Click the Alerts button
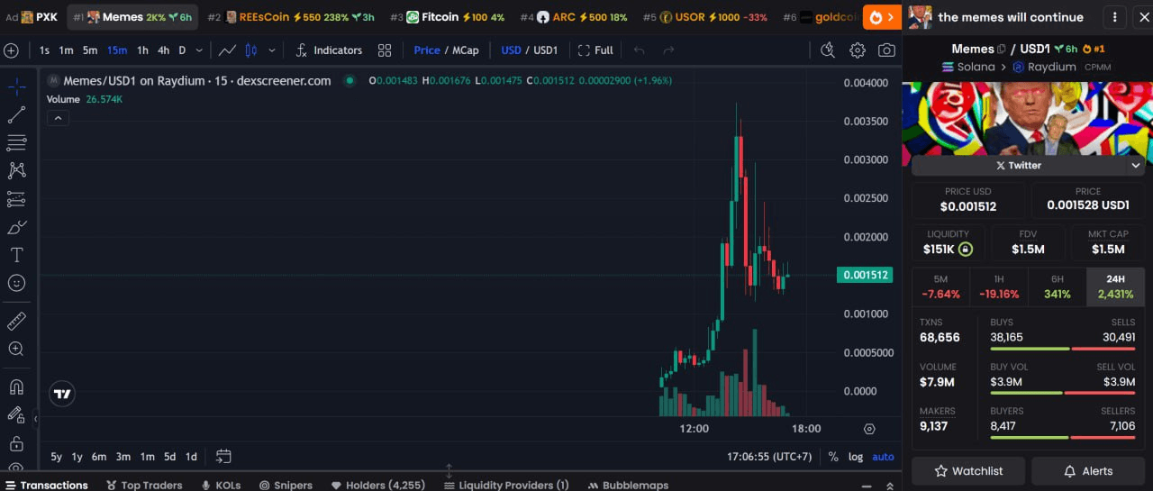The width and height of the screenshot is (1153, 491). tap(1087, 470)
